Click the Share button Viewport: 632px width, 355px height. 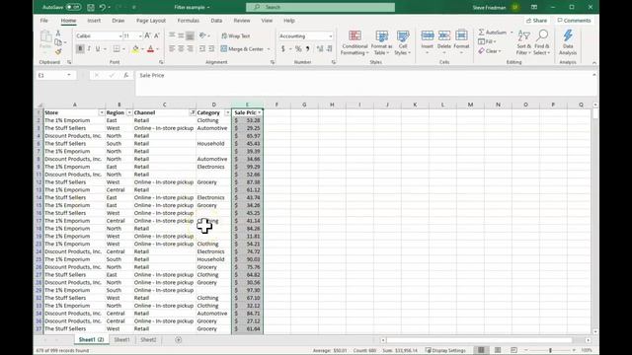537,21
